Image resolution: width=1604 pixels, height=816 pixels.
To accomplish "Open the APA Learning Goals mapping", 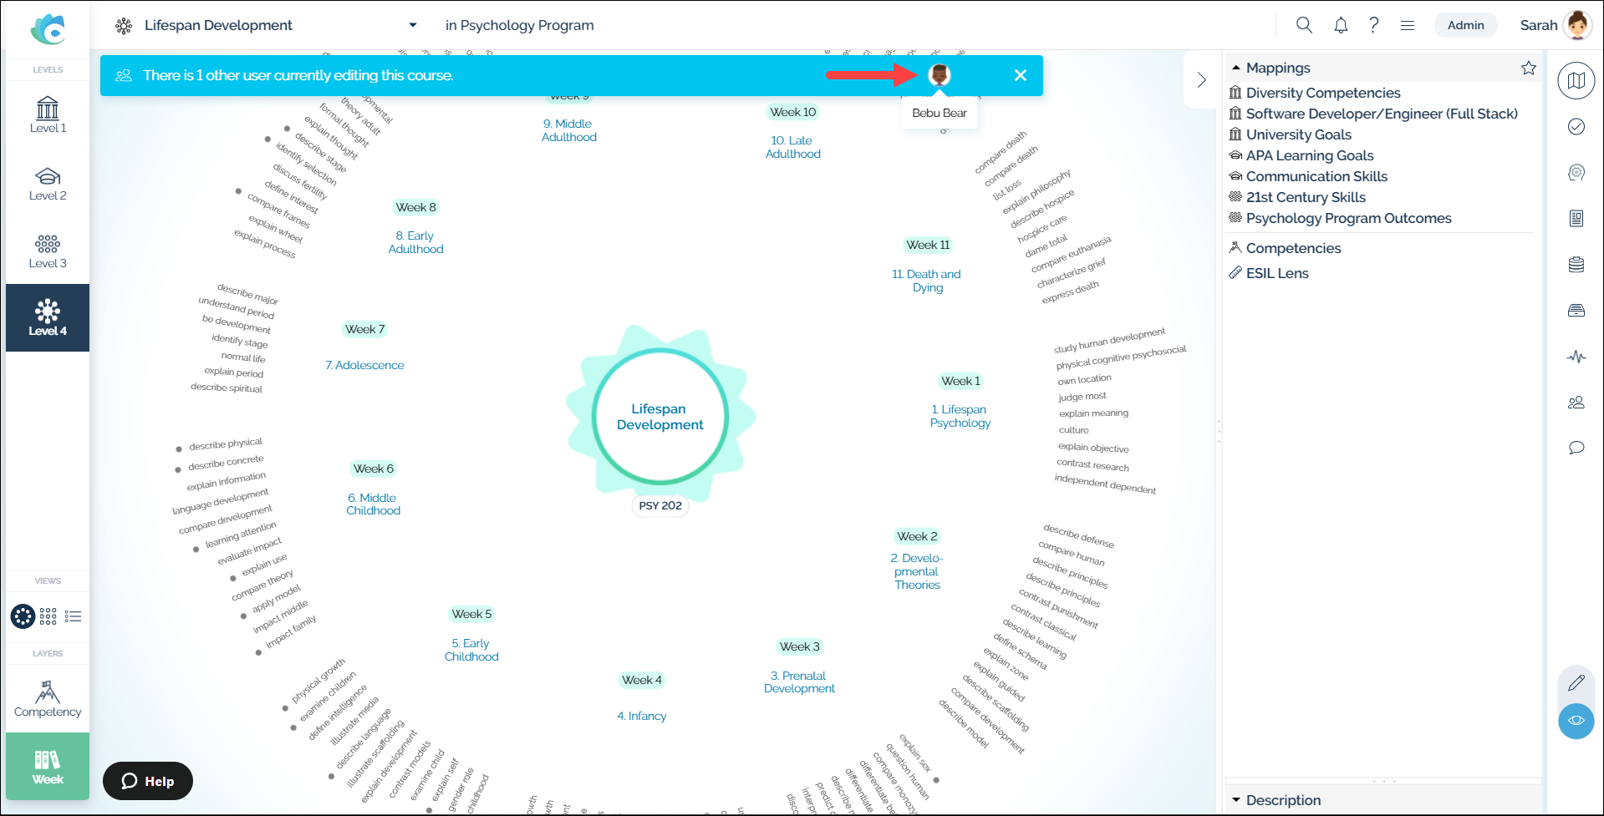I will click(x=1309, y=155).
